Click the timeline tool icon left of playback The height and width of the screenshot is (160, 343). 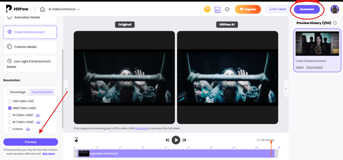76,140
